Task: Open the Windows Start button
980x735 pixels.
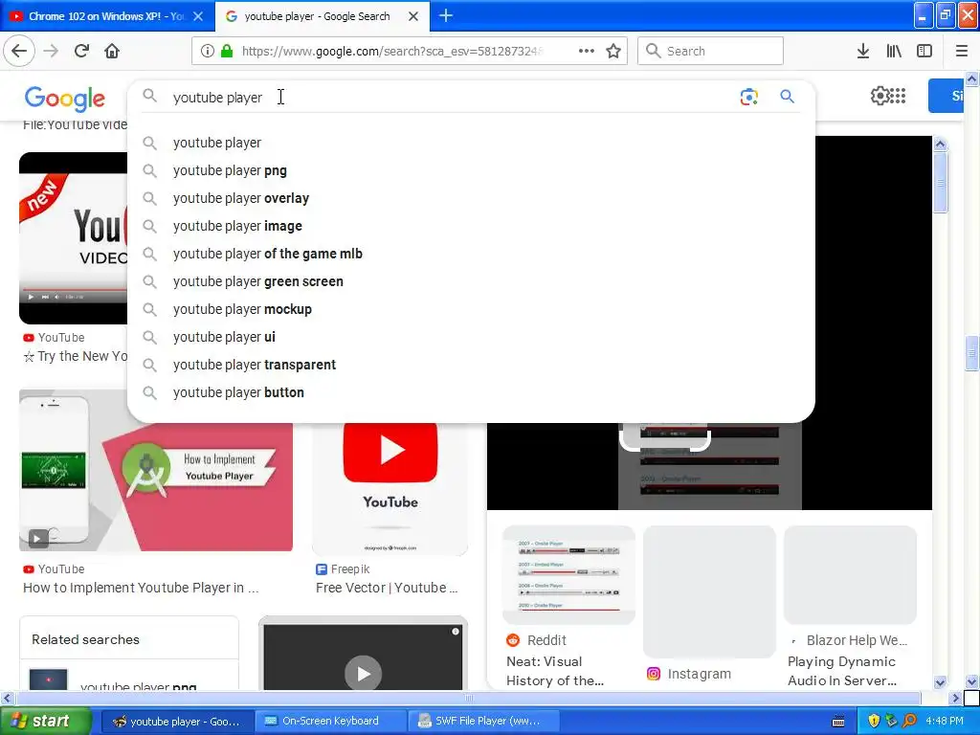Action: click(x=45, y=721)
